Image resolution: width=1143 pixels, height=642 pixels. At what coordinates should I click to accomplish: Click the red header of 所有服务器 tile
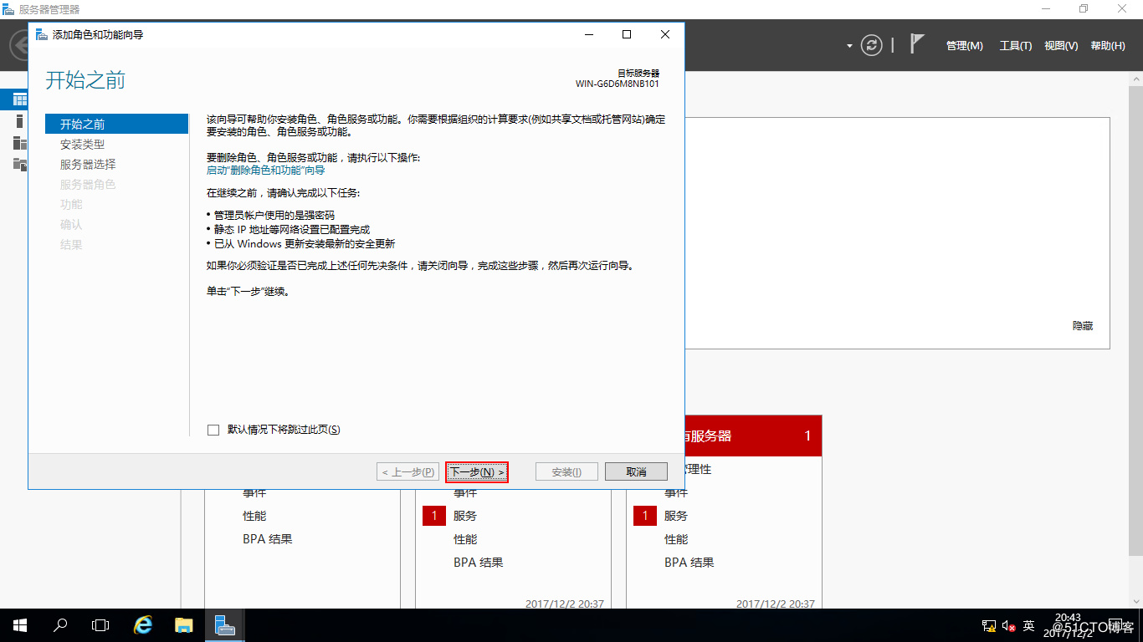(x=753, y=436)
